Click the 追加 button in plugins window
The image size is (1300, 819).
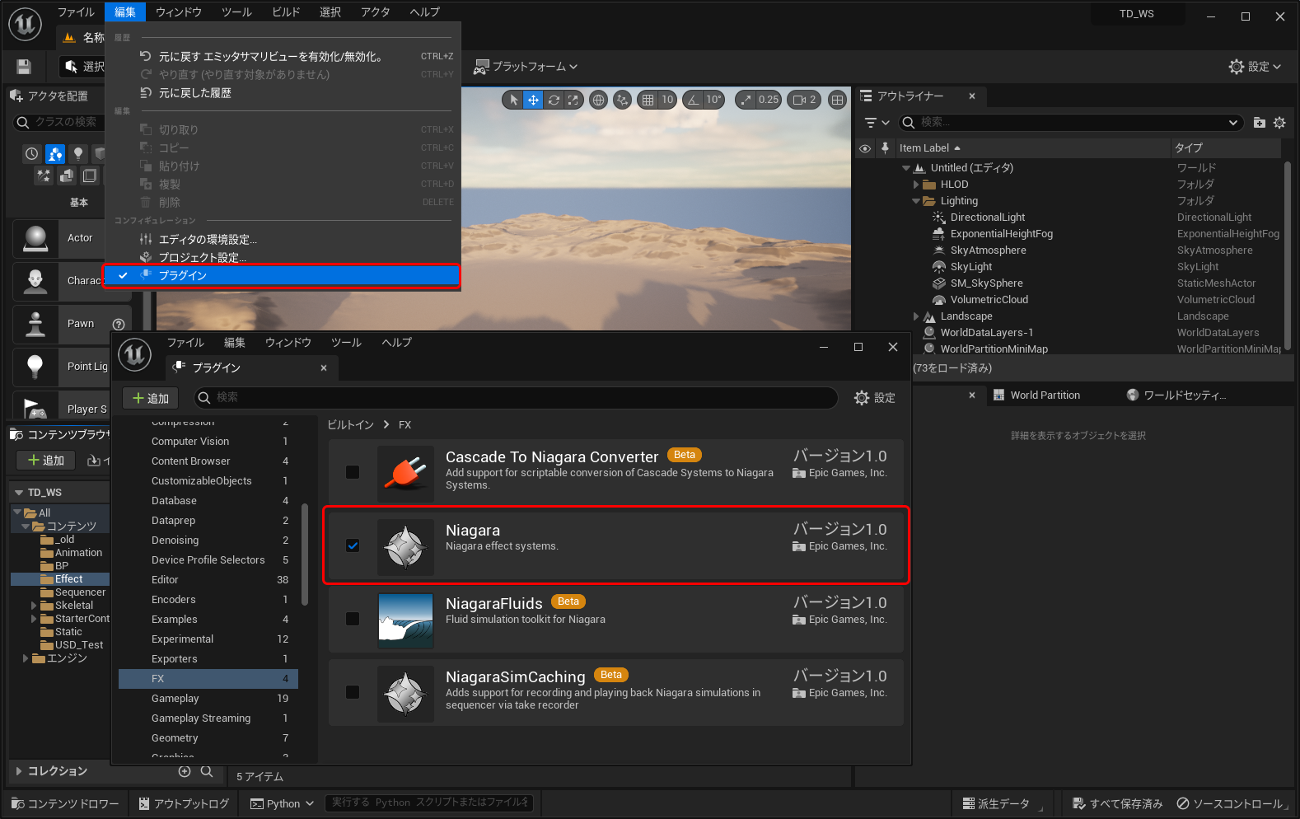click(x=151, y=398)
